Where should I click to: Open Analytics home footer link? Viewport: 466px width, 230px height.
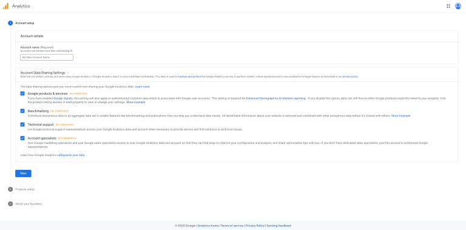[208, 226]
